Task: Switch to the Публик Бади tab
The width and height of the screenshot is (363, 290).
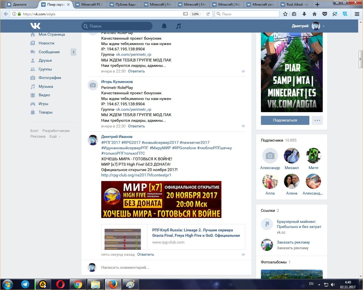Action: pyautogui.click(x=123, y=5)
